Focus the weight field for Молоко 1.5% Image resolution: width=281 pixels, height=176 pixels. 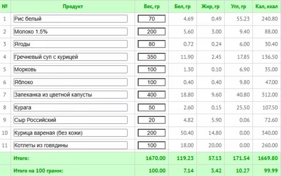click(x=152, y=32)
